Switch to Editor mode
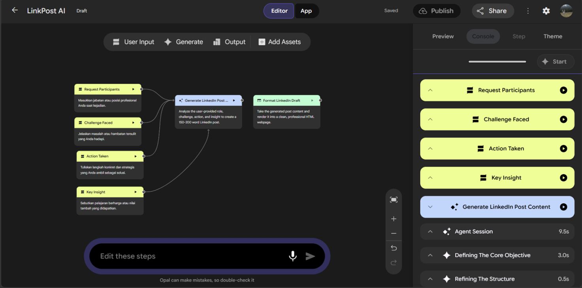Image resolution: width=582 pixels, height=288 pixels. tap(279, 11)
